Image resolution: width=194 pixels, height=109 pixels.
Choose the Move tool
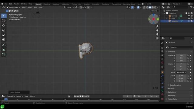pyautogui.click(x=4, y=25)
